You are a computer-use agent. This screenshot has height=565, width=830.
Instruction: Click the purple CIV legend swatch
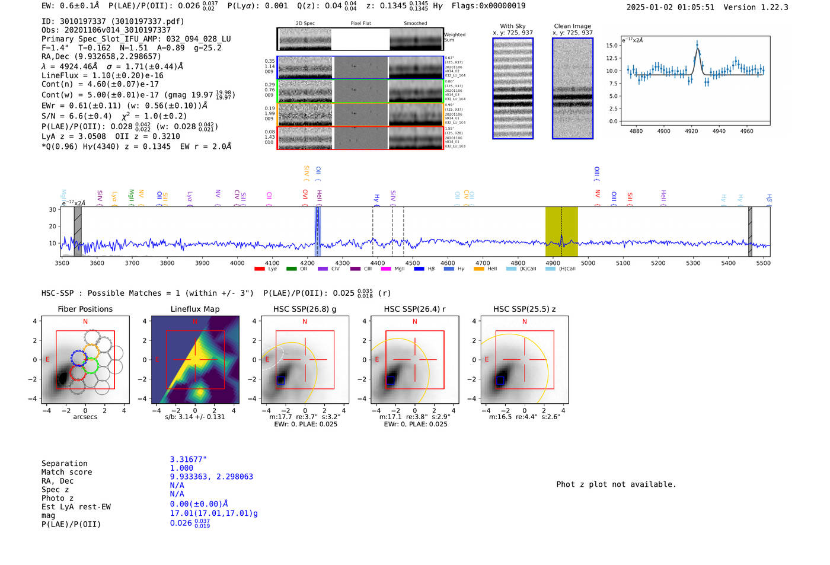pyautogui.click(x=323, y=269)
